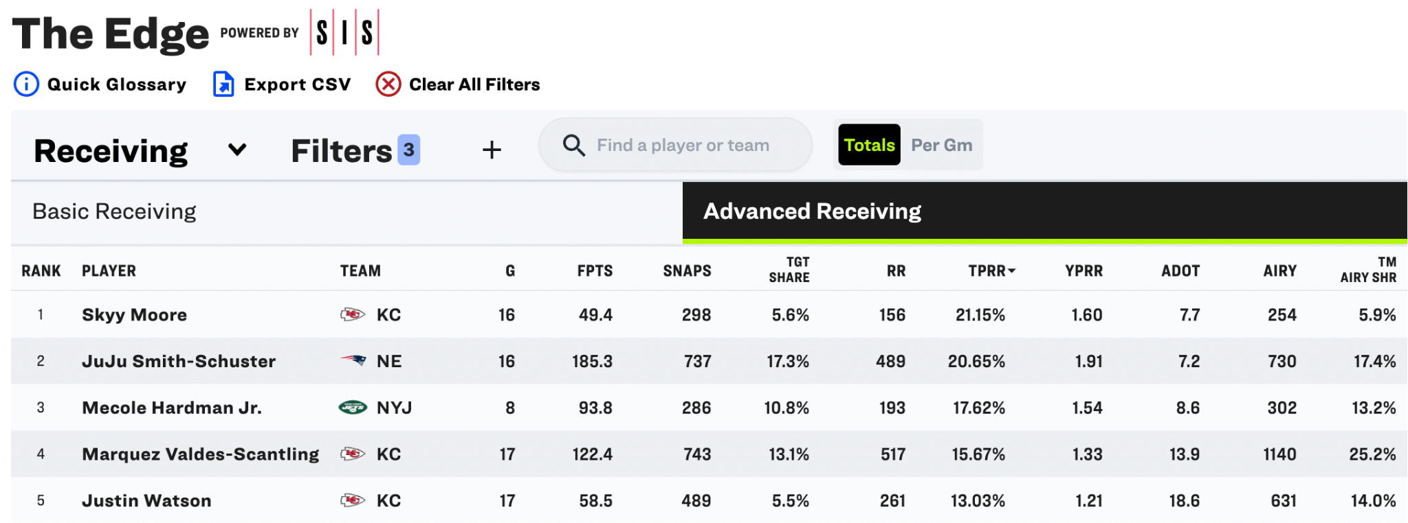Screen dimensions: 1408x523
Task: Add a filter with the plus icon
Action: click(x=492, y=150)
